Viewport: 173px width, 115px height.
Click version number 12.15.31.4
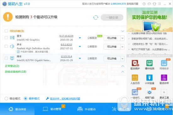[66, 57]
